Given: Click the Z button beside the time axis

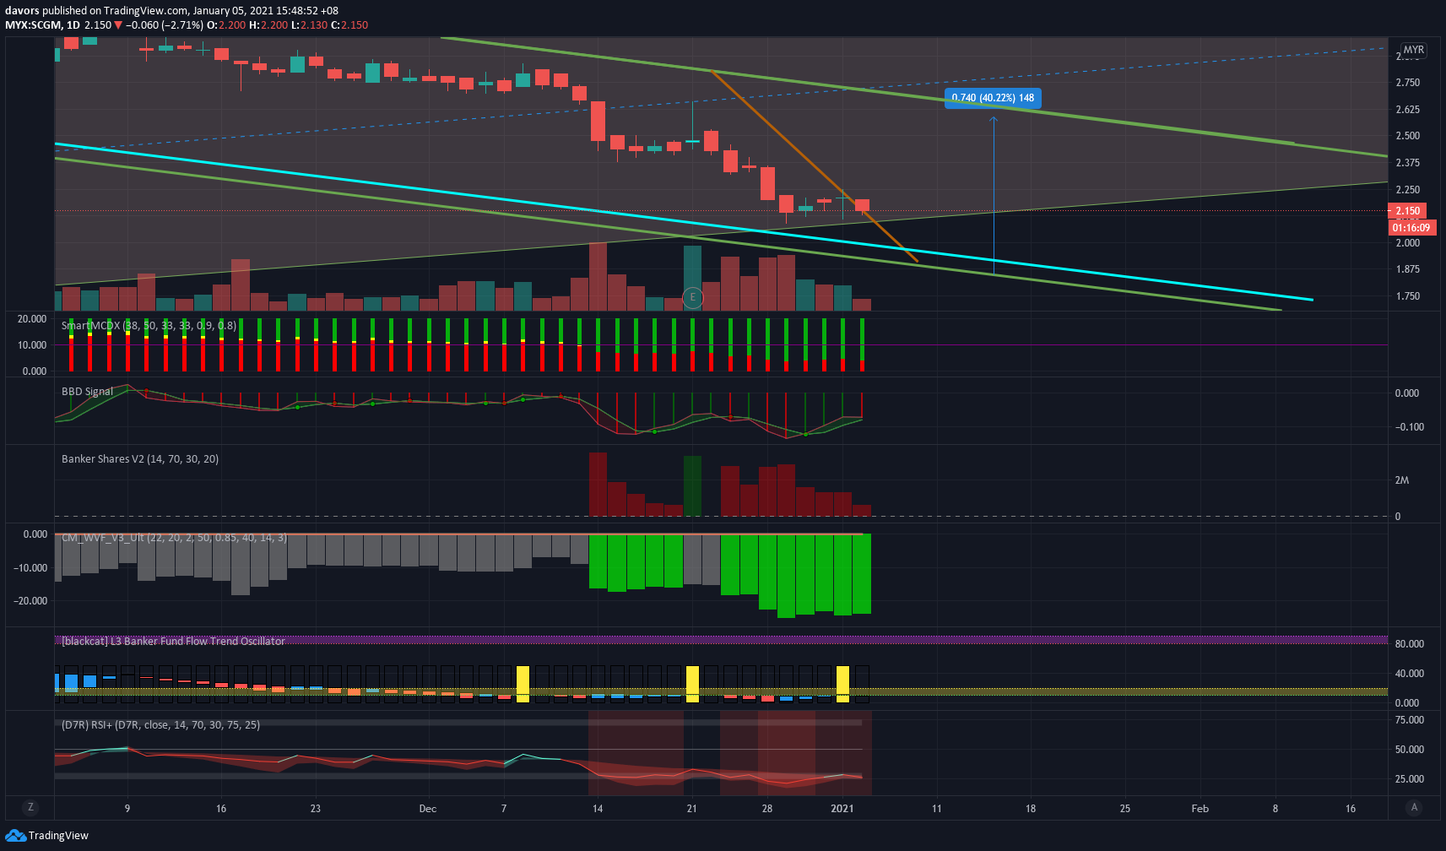Looking at the screenshot, I should (30, 807).
